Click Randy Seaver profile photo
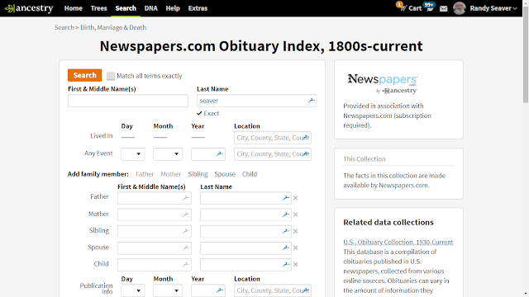The width and height of the screenshot is (529, 297). coord(460,8)
